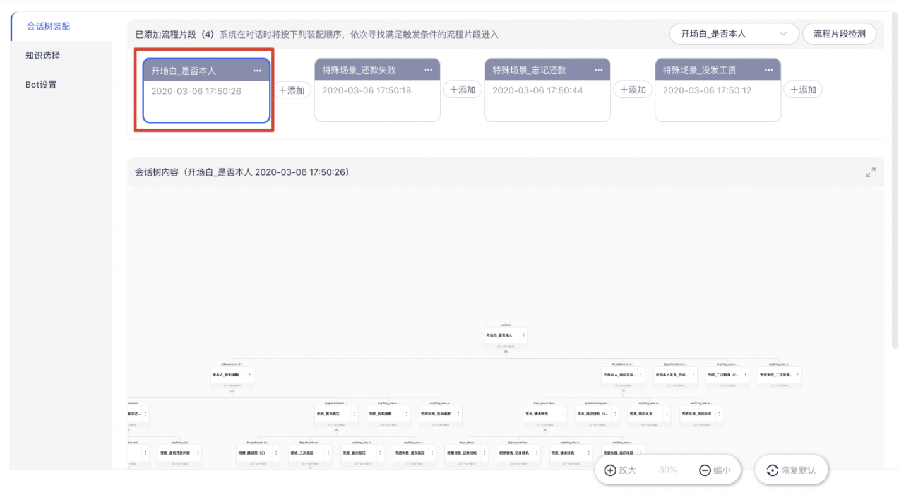The image size is (899, 495).
Task: Click timestamp 2020-03-06 17:50:12
Action: pos(707,90)
